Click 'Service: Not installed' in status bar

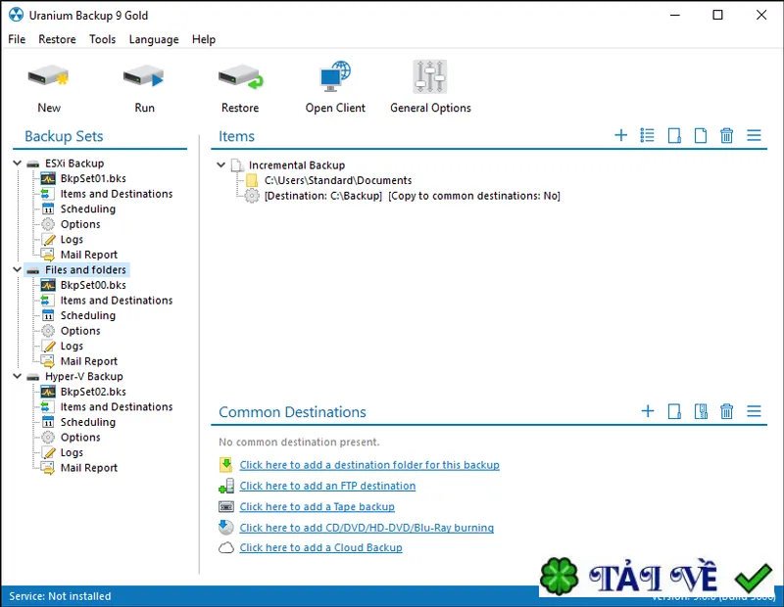pos(60,596)
